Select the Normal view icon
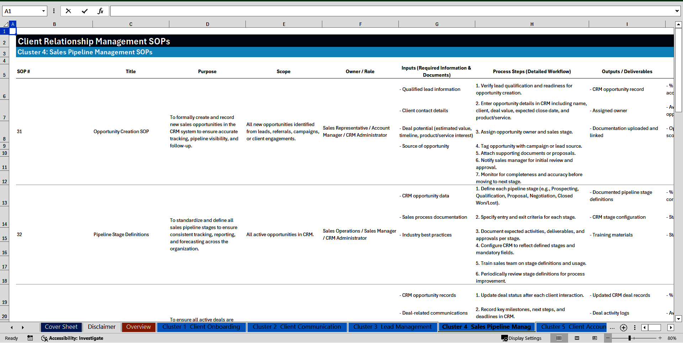This screenshot has height=343, width=683. coord(559,338)
